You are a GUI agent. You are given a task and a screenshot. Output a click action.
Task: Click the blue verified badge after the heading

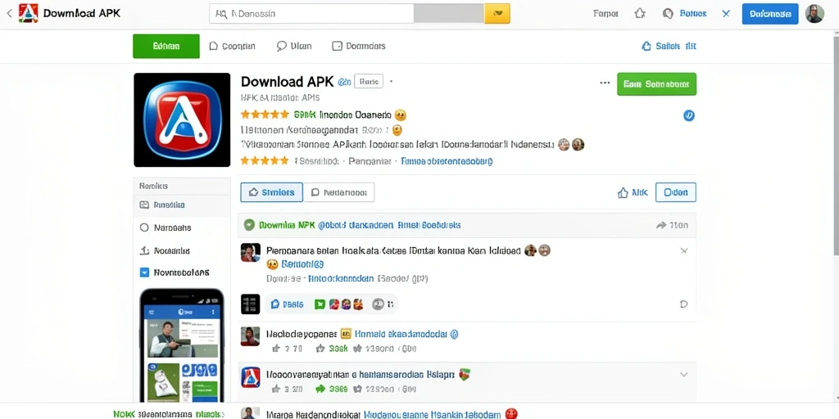[x=345, y=82]
